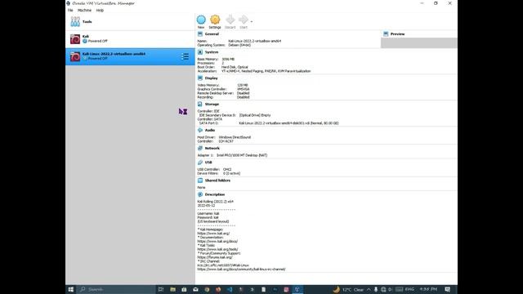
Task: Open the notification center icon
Action: pos(448,289)
